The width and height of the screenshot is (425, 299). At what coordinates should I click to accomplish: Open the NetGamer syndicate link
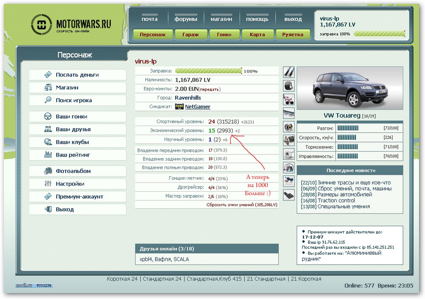(197, 106)
